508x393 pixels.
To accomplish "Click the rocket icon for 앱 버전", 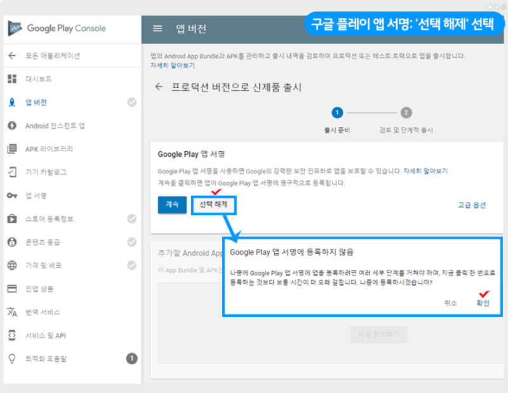I will point(12,102).
